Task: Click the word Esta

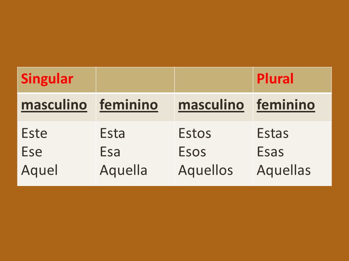Action: (112, 133)
